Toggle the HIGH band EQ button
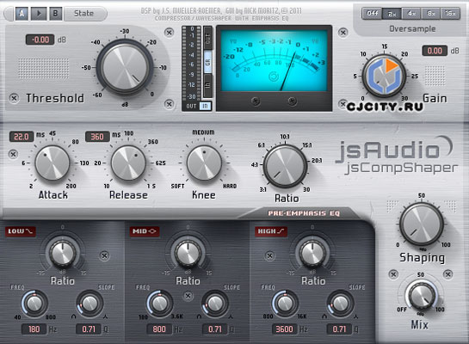The height and width of the screenshot is (344, 469). pyautogui.click(x=271, y=231)
